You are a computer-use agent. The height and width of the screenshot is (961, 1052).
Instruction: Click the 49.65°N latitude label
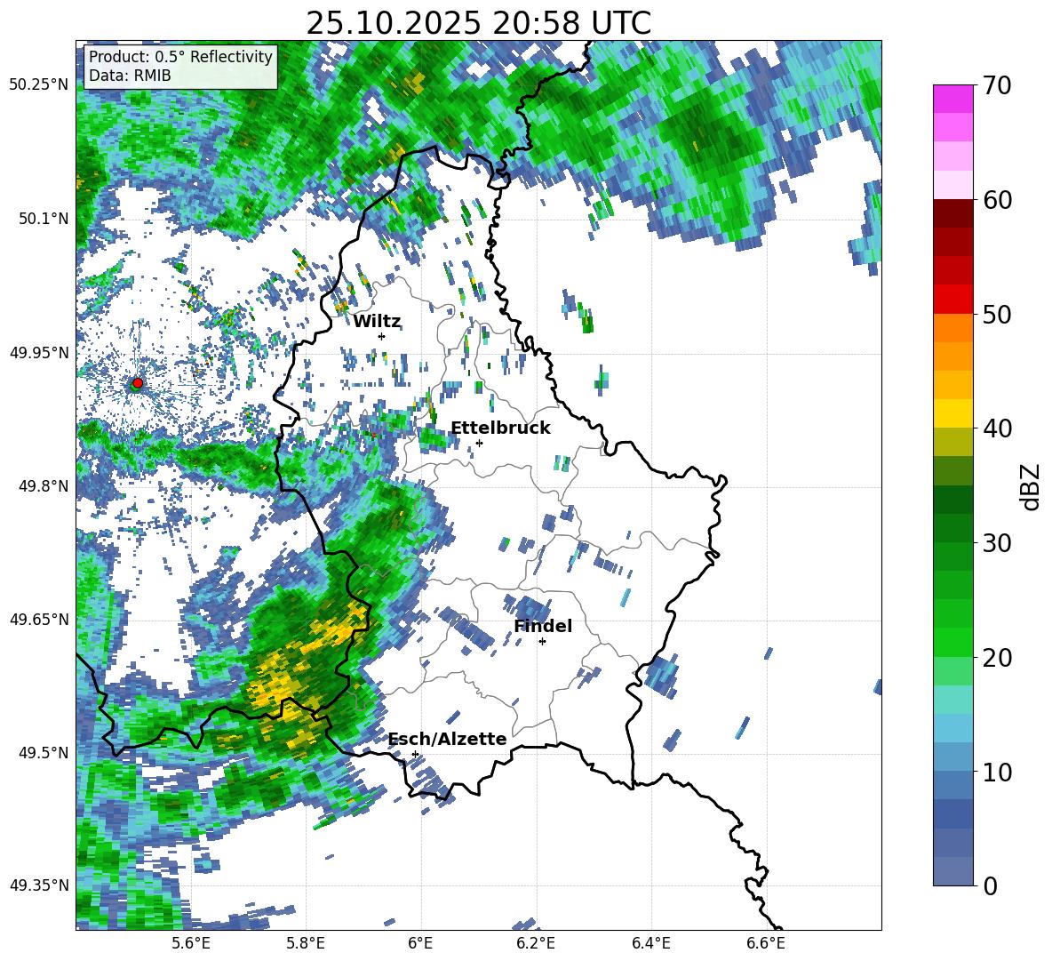click(x=39, y=619)
